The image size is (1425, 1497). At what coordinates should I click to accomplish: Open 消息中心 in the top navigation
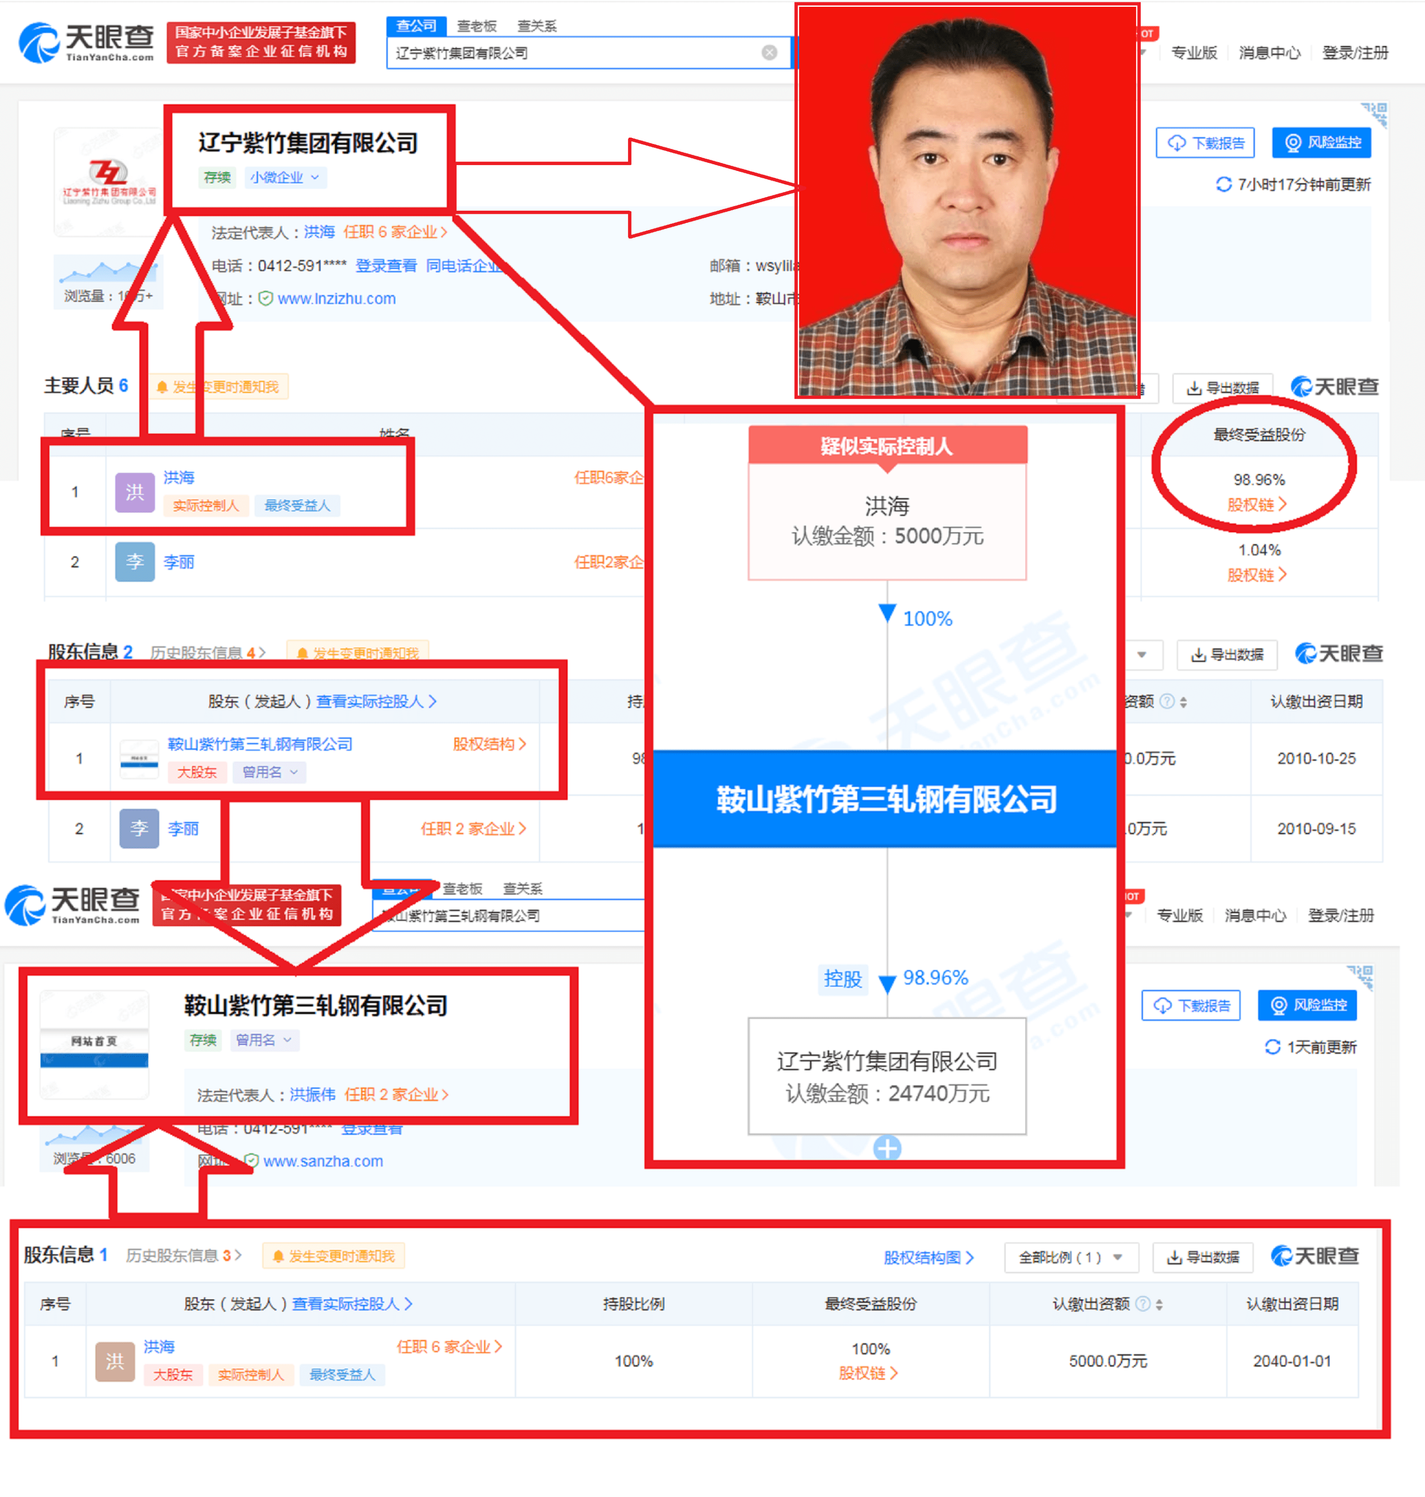(1269, 52)
